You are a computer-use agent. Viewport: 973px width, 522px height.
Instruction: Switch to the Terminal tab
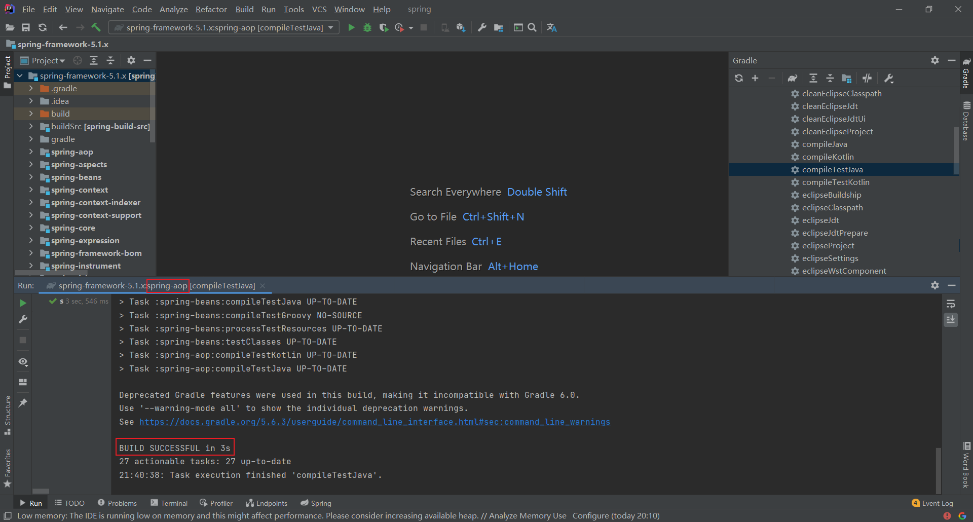169,503
